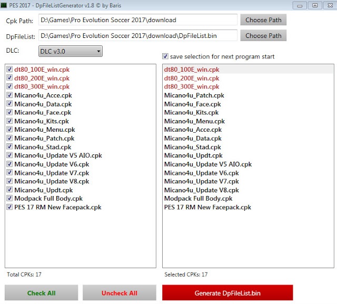Select Micano4u_Kits.cpk in right list
The width and height of the screenshot is (337, 304).
[x=248, y=112]
